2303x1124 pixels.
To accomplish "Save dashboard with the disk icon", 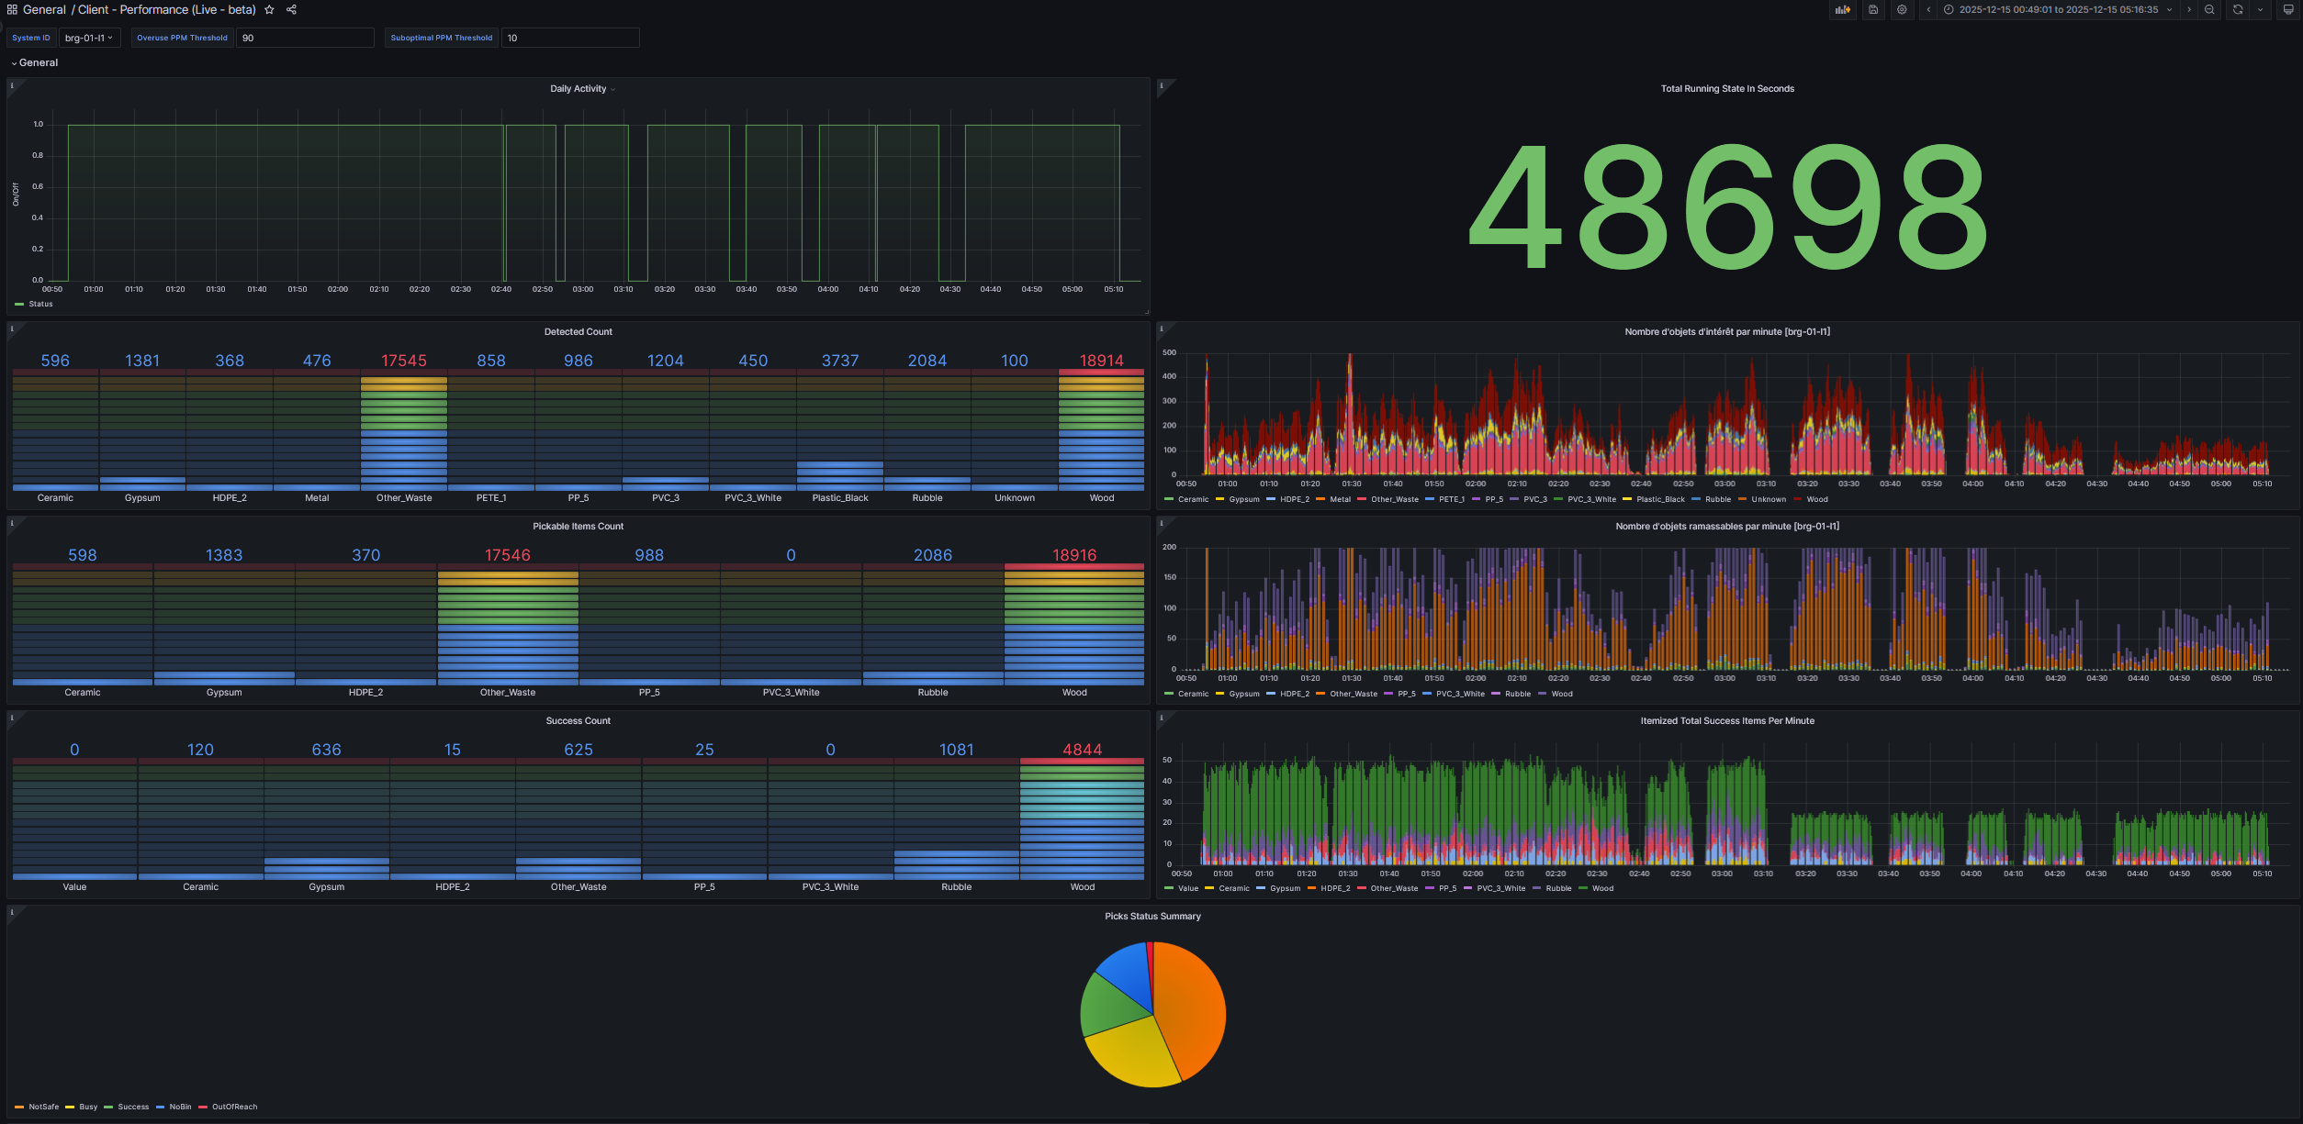I will coord(1873,10).
